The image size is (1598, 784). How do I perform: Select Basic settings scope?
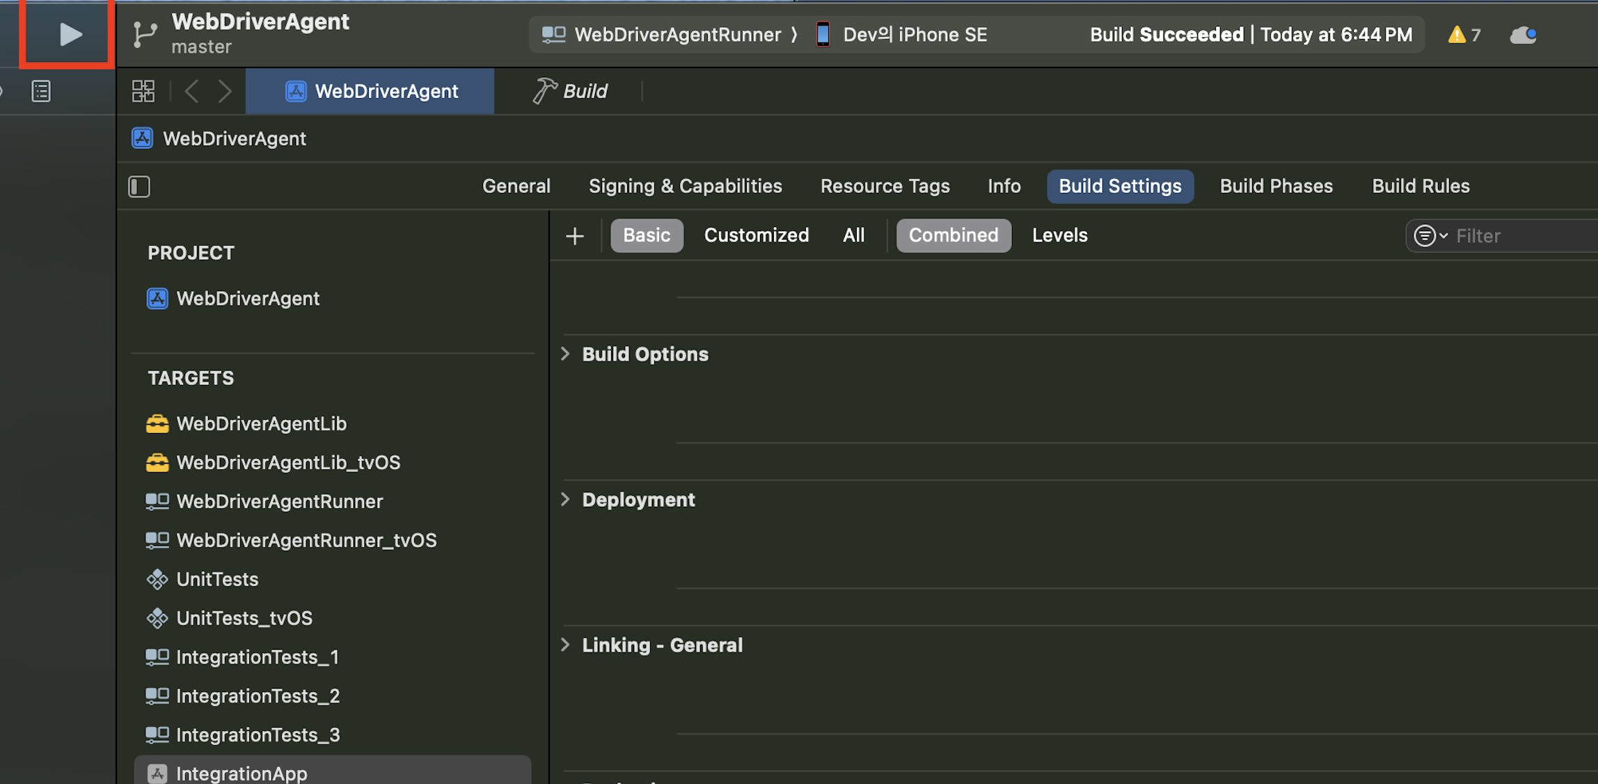click(647, 235)
